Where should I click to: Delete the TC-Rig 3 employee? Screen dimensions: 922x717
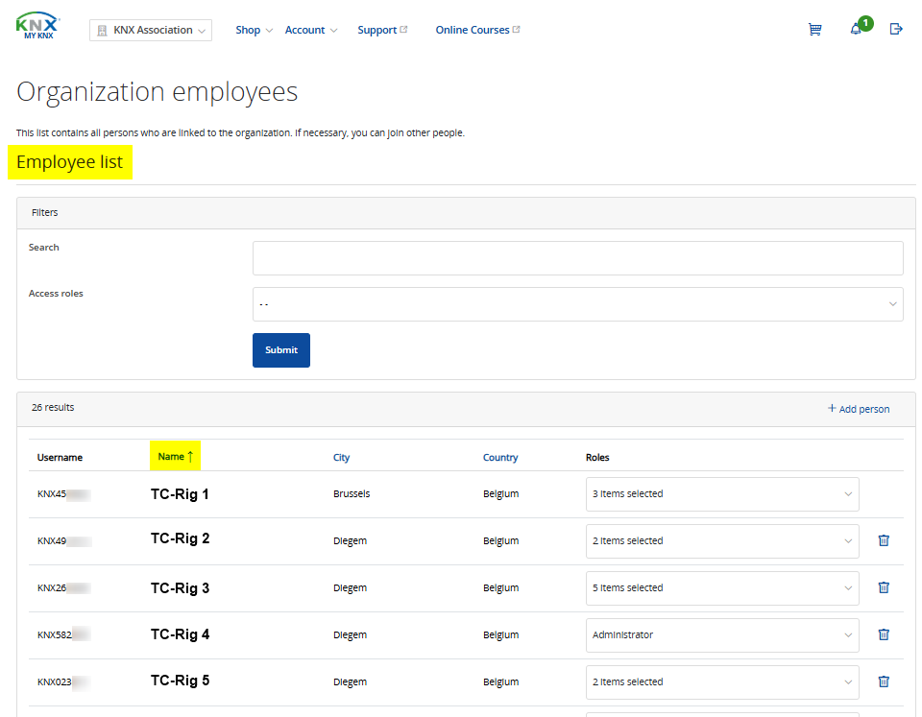click(x=884, y=587)
